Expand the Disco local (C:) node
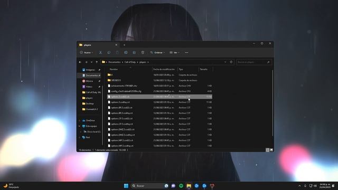 81,131
